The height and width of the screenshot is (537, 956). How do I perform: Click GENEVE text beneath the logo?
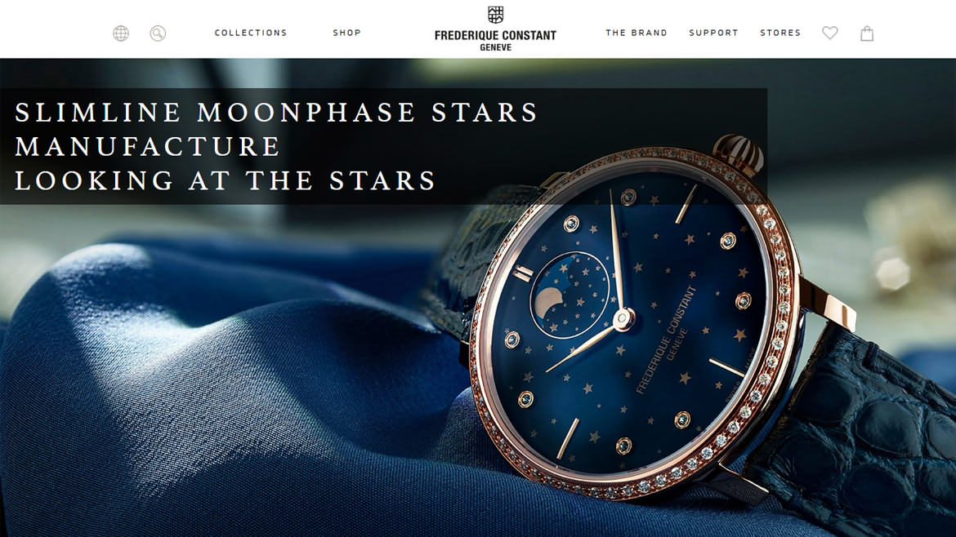[496, 47]
